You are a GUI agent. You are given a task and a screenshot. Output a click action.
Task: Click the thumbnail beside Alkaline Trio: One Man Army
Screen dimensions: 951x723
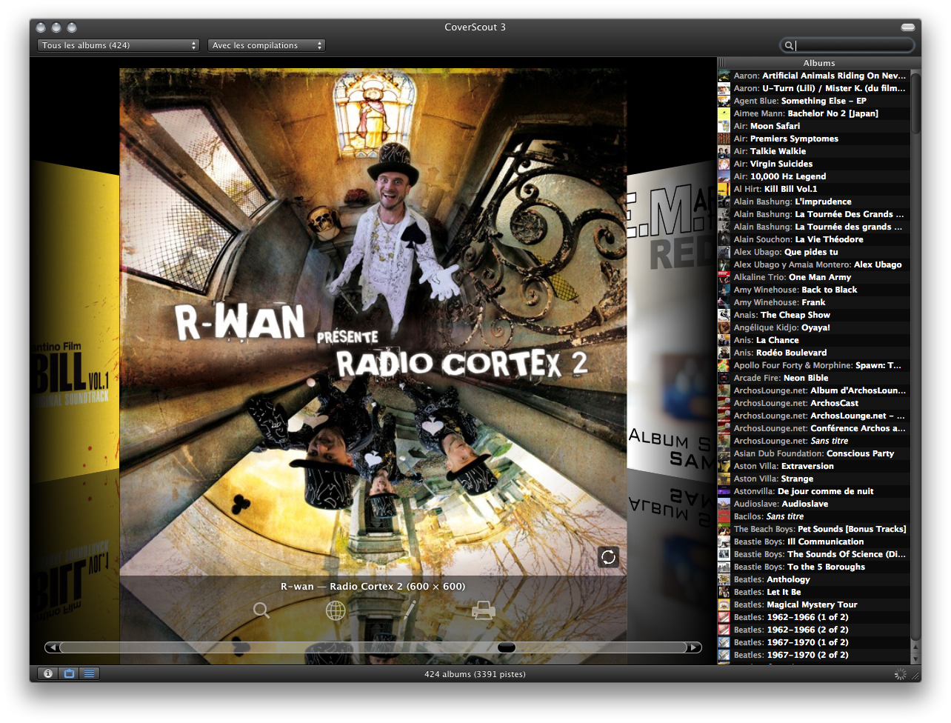(724, 277)
